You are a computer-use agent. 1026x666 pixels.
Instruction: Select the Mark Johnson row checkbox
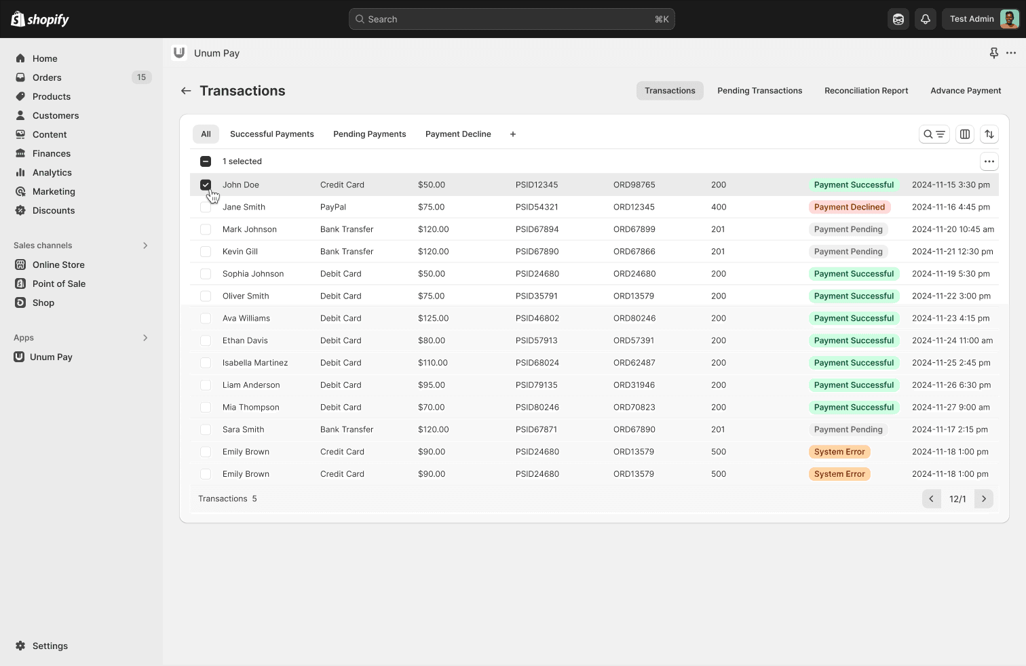206,229
